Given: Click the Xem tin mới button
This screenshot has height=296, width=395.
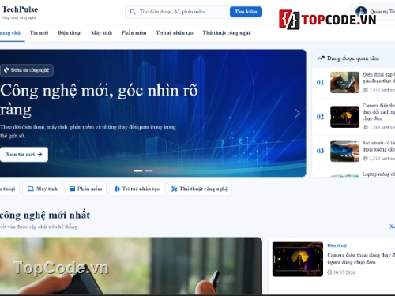Looking at the screenshot, I should tap(24, 155).
